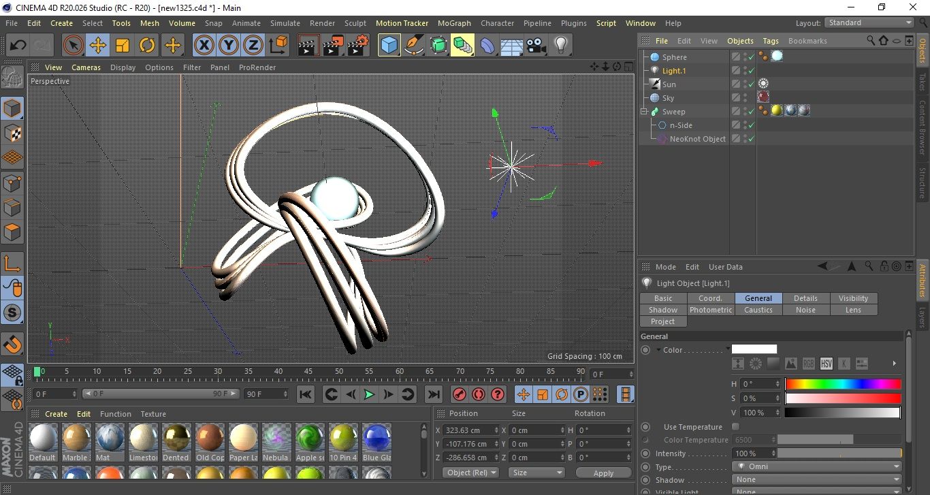Screen dimensions: 930x495
Task: Open the Takes side tab
Action: 923,82
